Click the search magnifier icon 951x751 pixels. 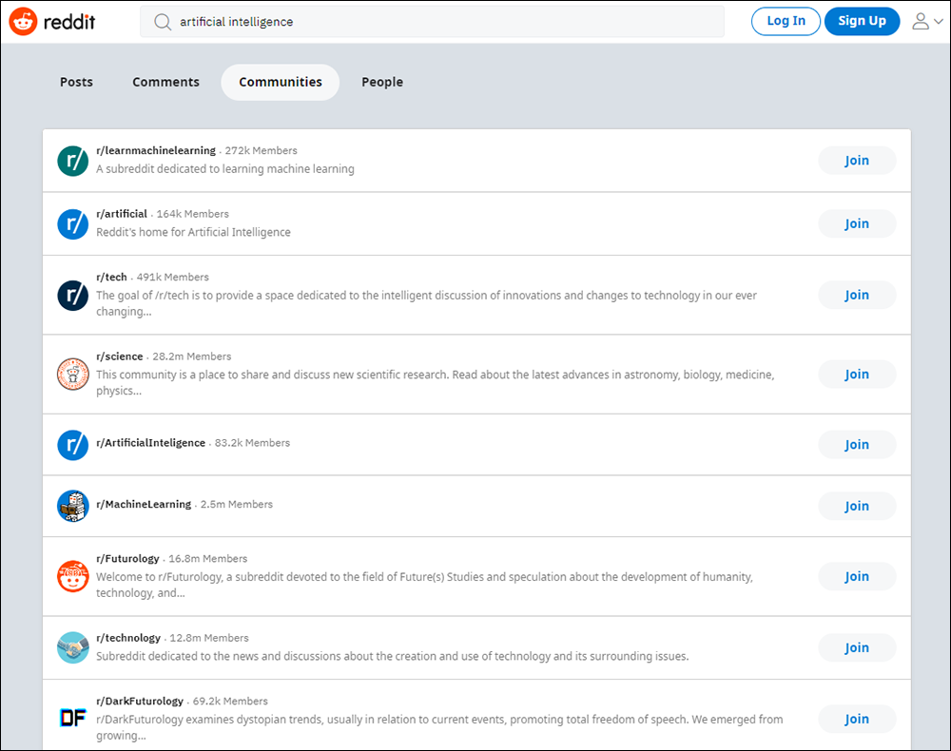[x=162, y=22]
